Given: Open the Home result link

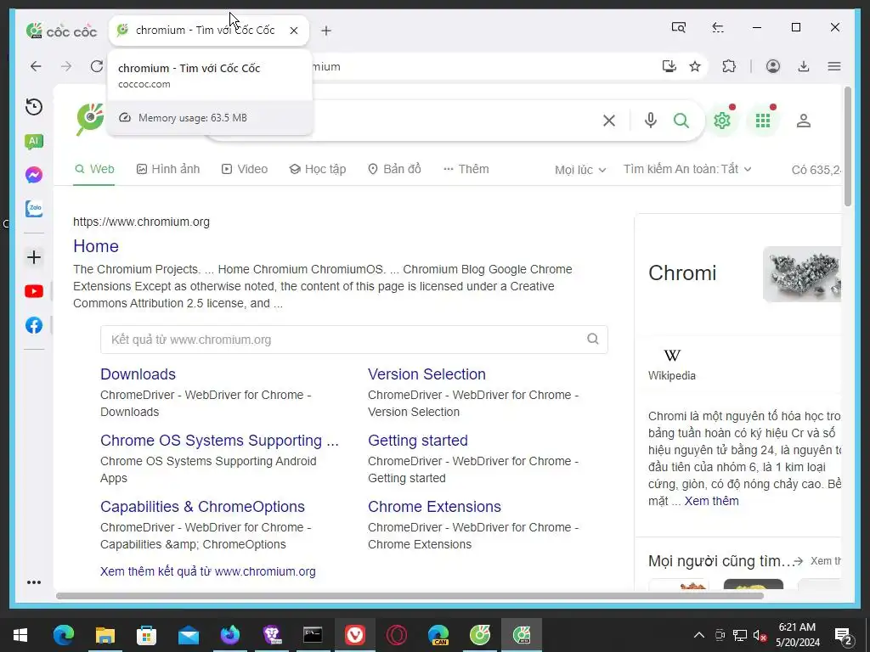Looking at the screenshot, I should [x=96, y=246].
